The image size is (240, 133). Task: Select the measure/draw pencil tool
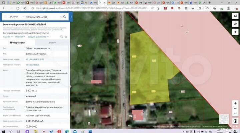235,24
